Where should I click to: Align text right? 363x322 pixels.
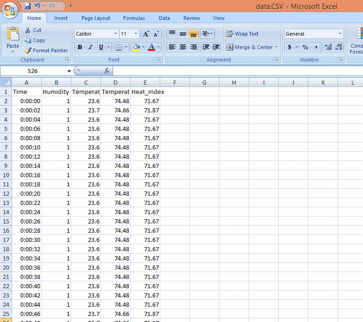194,47
